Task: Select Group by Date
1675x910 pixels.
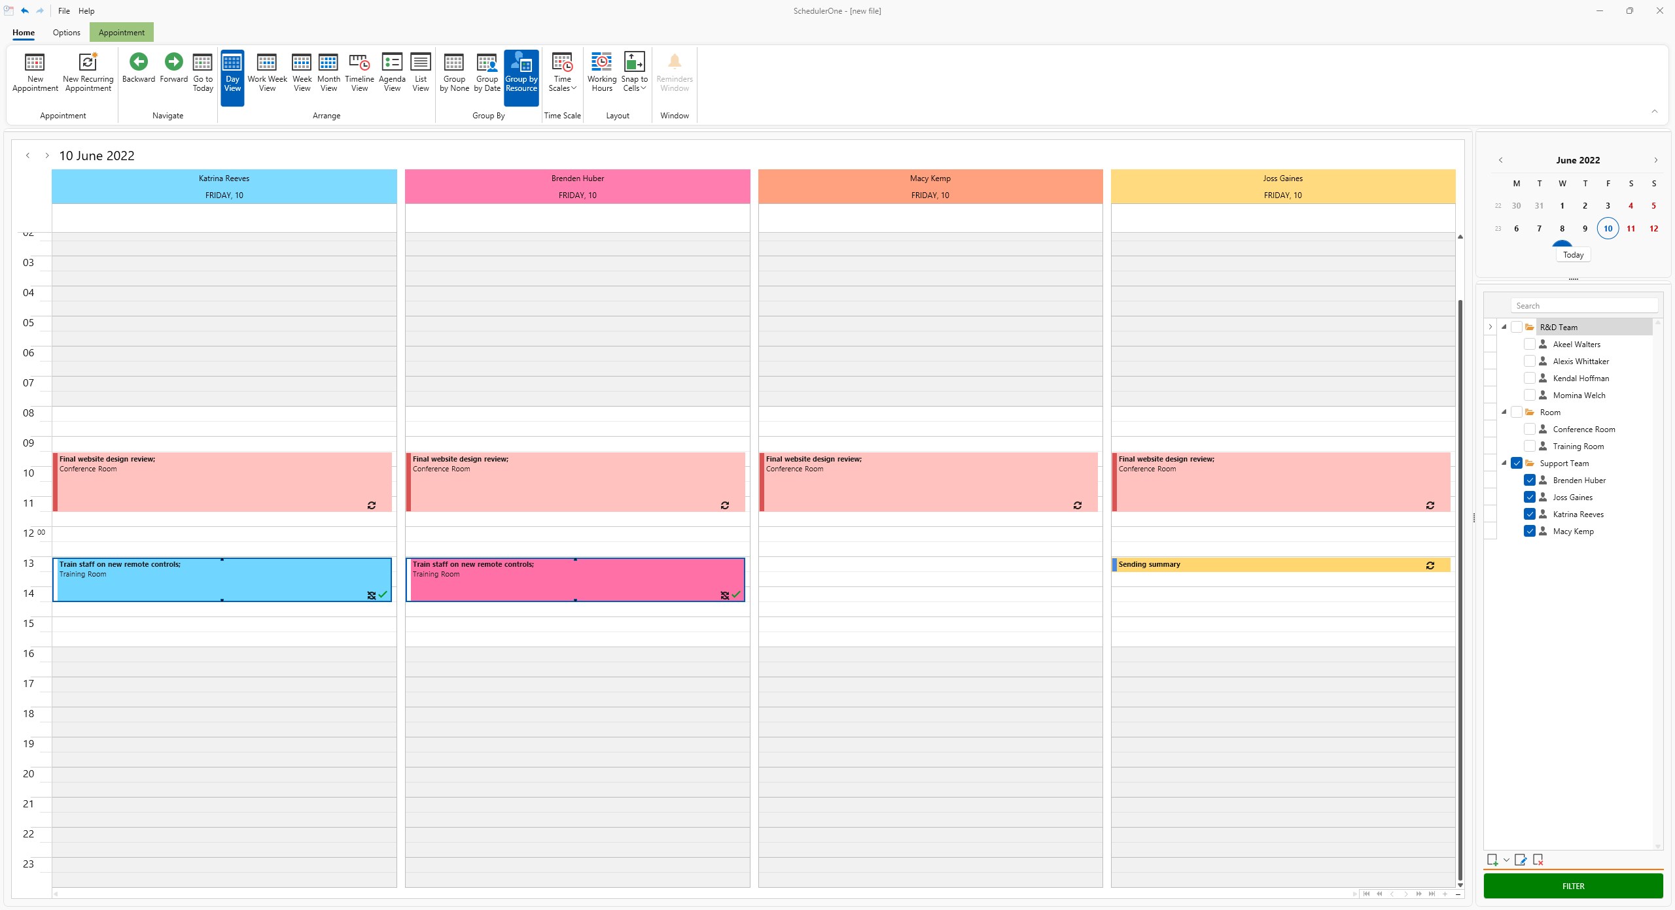Action: (x=487, y=72)
